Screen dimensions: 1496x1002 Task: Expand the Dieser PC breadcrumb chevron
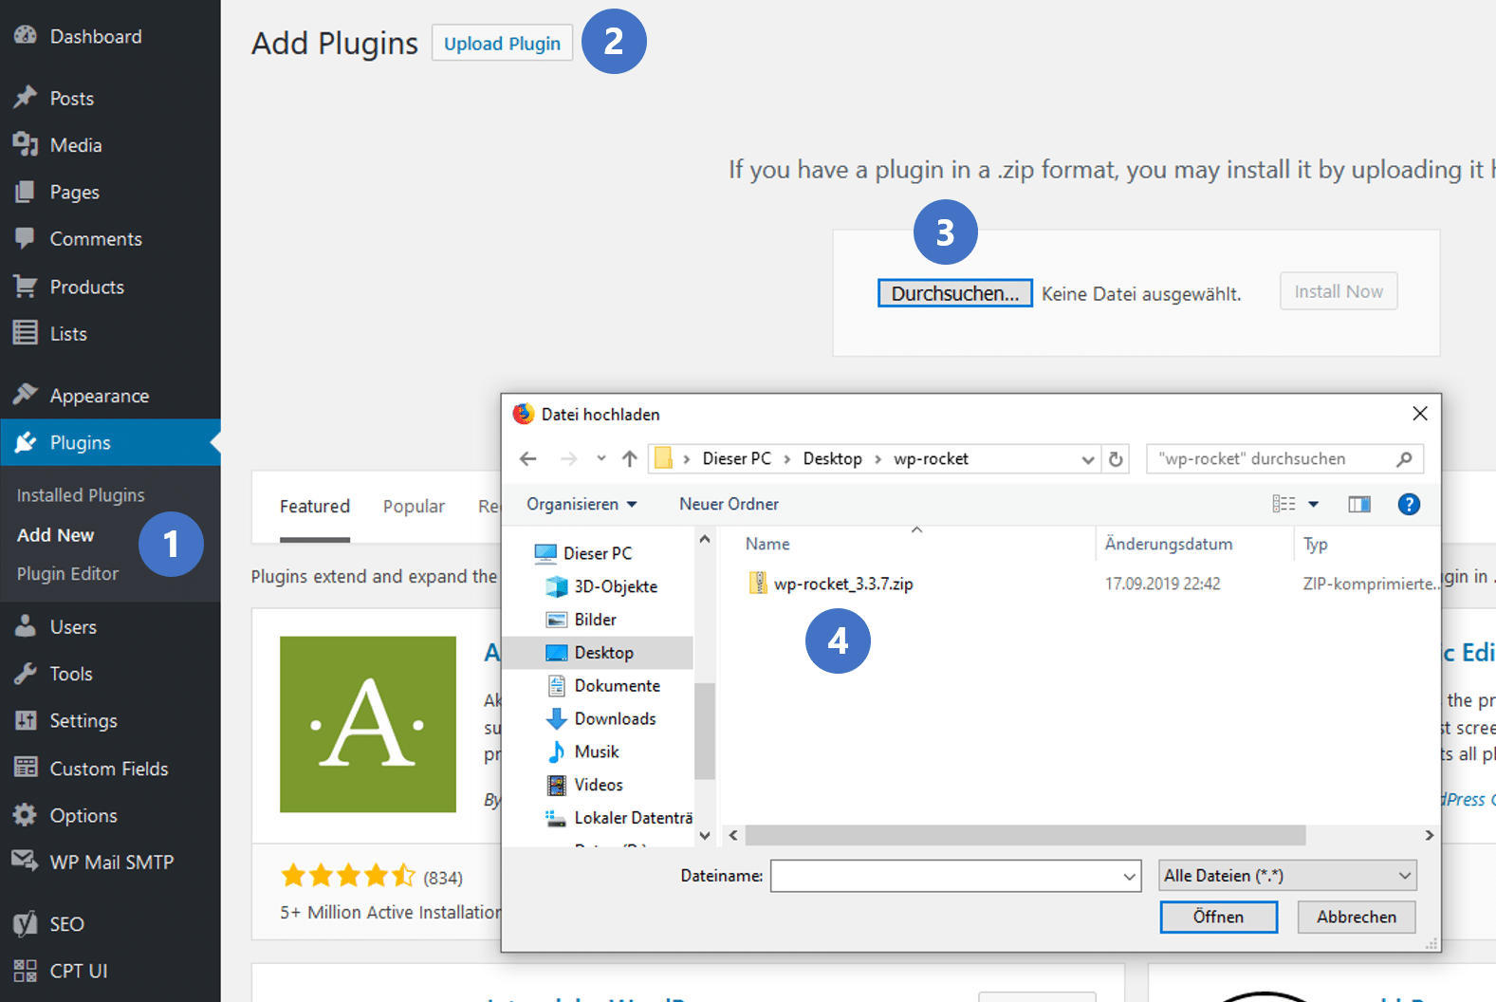pos(787,459)
